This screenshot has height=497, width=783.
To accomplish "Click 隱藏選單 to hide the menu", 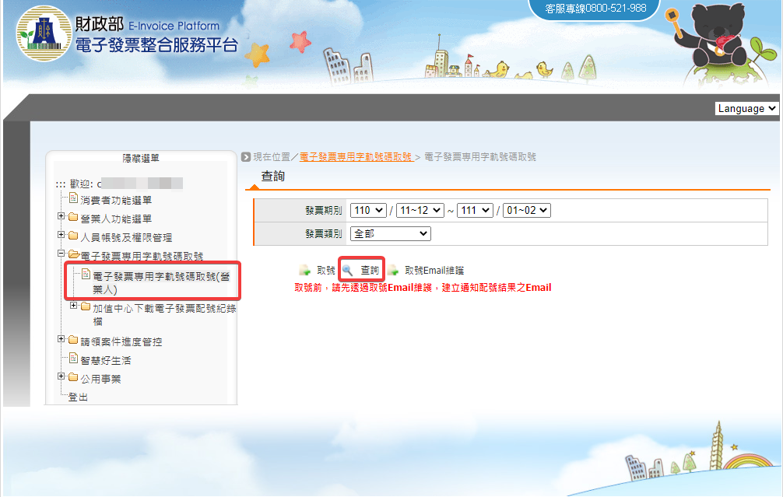I will [141, 158].
